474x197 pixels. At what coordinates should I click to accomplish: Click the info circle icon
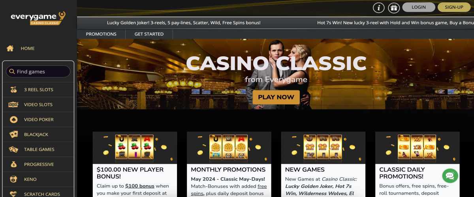[379, 7]
